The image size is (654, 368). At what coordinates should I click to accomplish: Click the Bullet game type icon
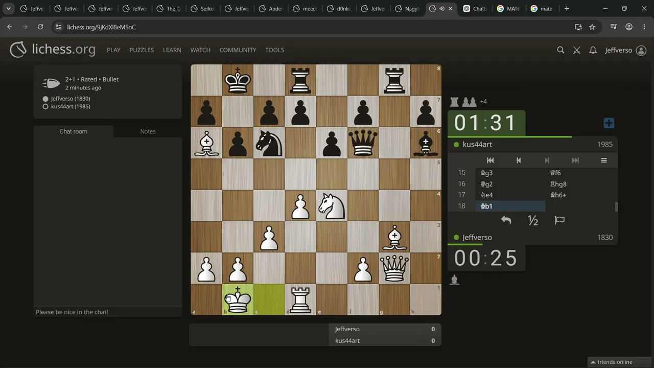pyautogui.click(x=51, y=83)
